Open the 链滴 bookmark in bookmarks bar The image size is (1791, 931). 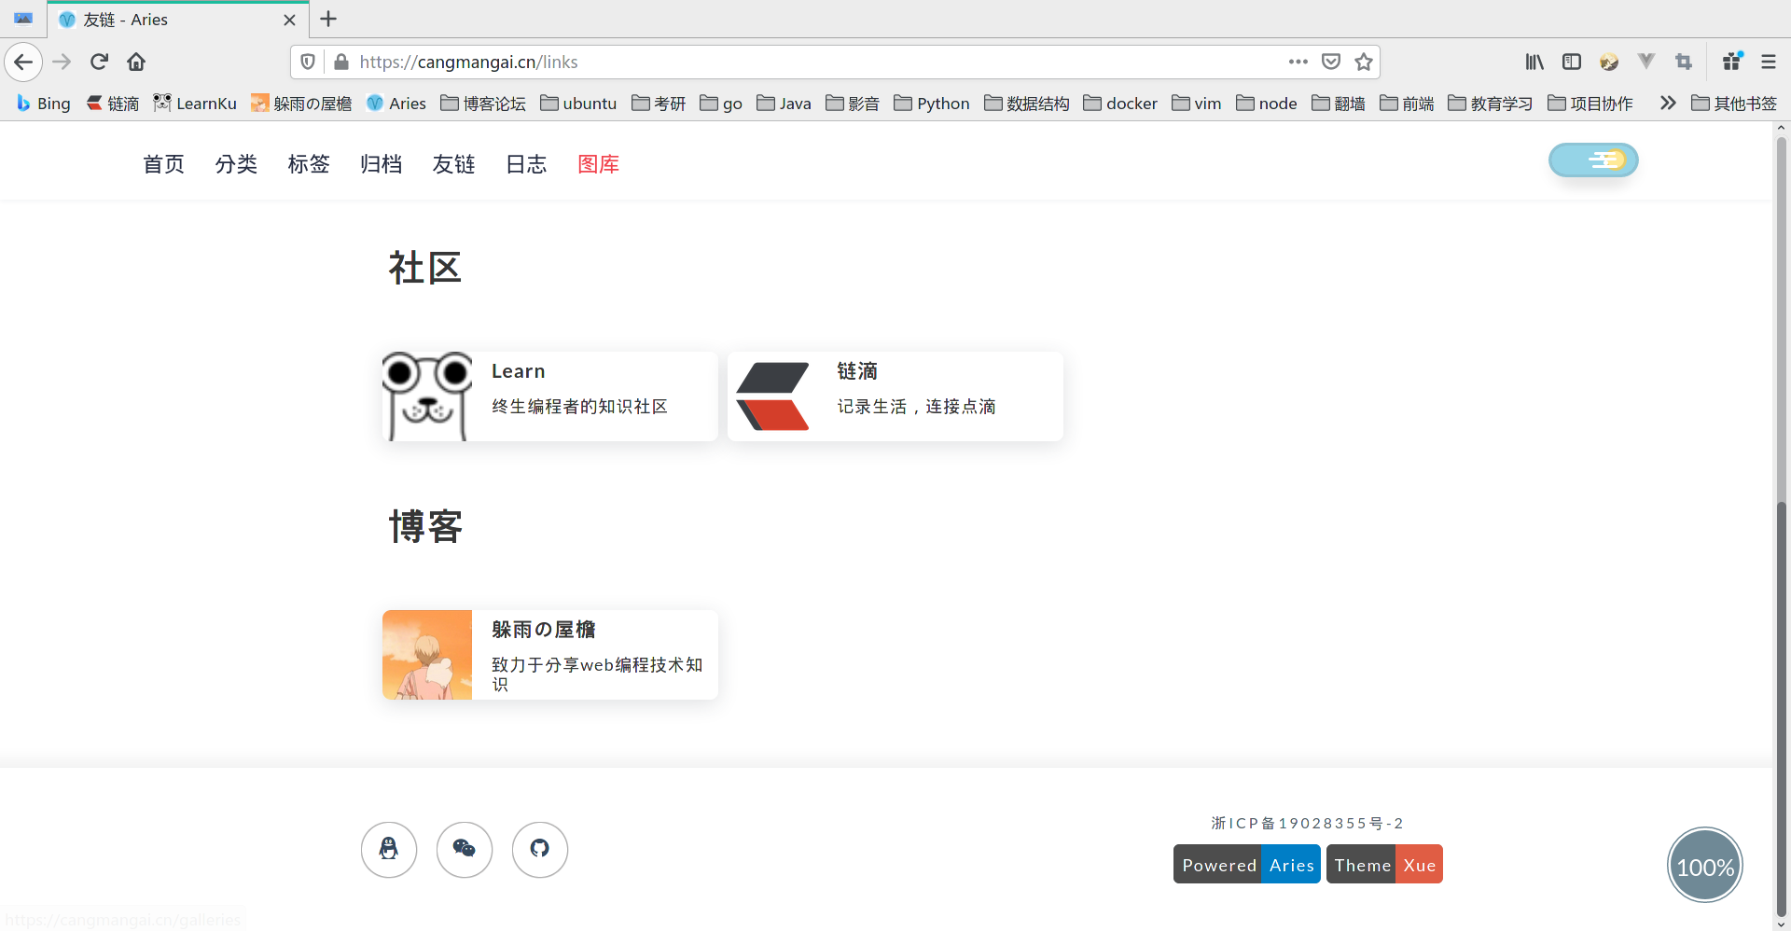click(x=113, y=104)
